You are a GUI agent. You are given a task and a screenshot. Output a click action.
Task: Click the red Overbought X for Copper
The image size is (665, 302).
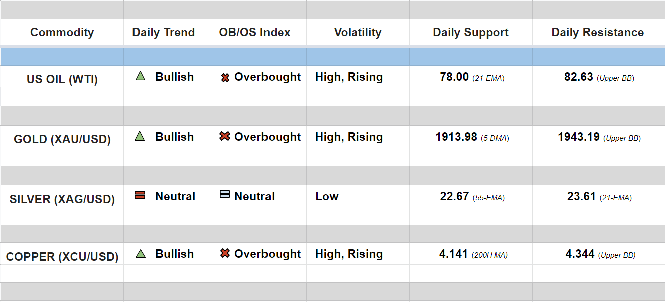pos(225,254)
